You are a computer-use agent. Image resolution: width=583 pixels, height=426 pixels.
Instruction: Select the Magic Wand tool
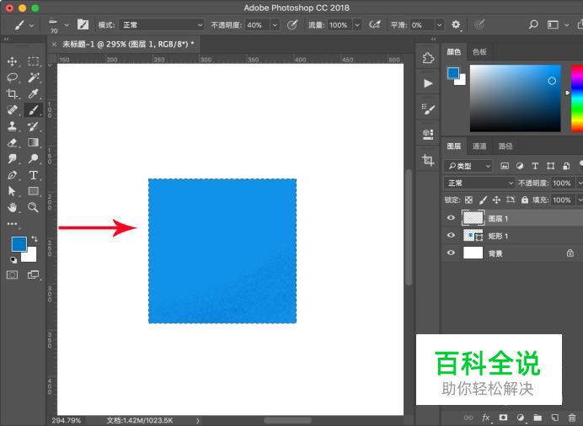34,77
